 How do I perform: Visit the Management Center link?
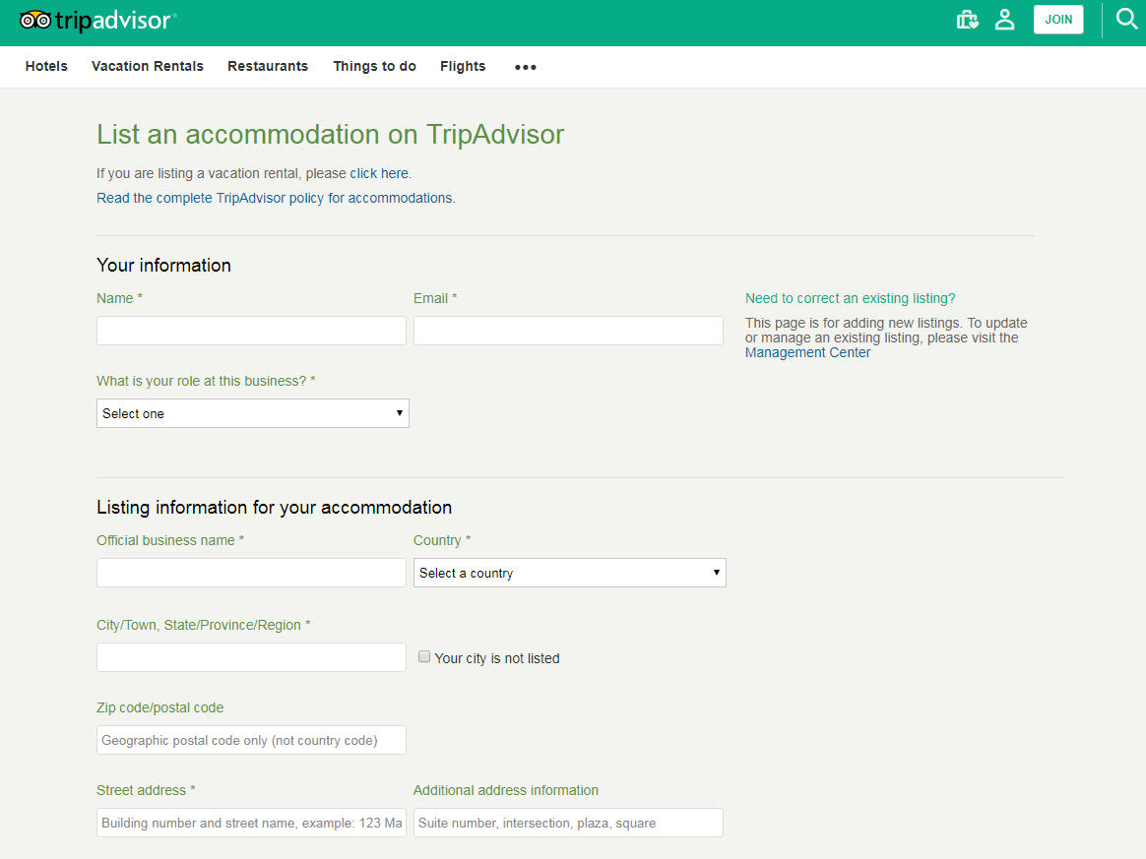tap(807, 353)
